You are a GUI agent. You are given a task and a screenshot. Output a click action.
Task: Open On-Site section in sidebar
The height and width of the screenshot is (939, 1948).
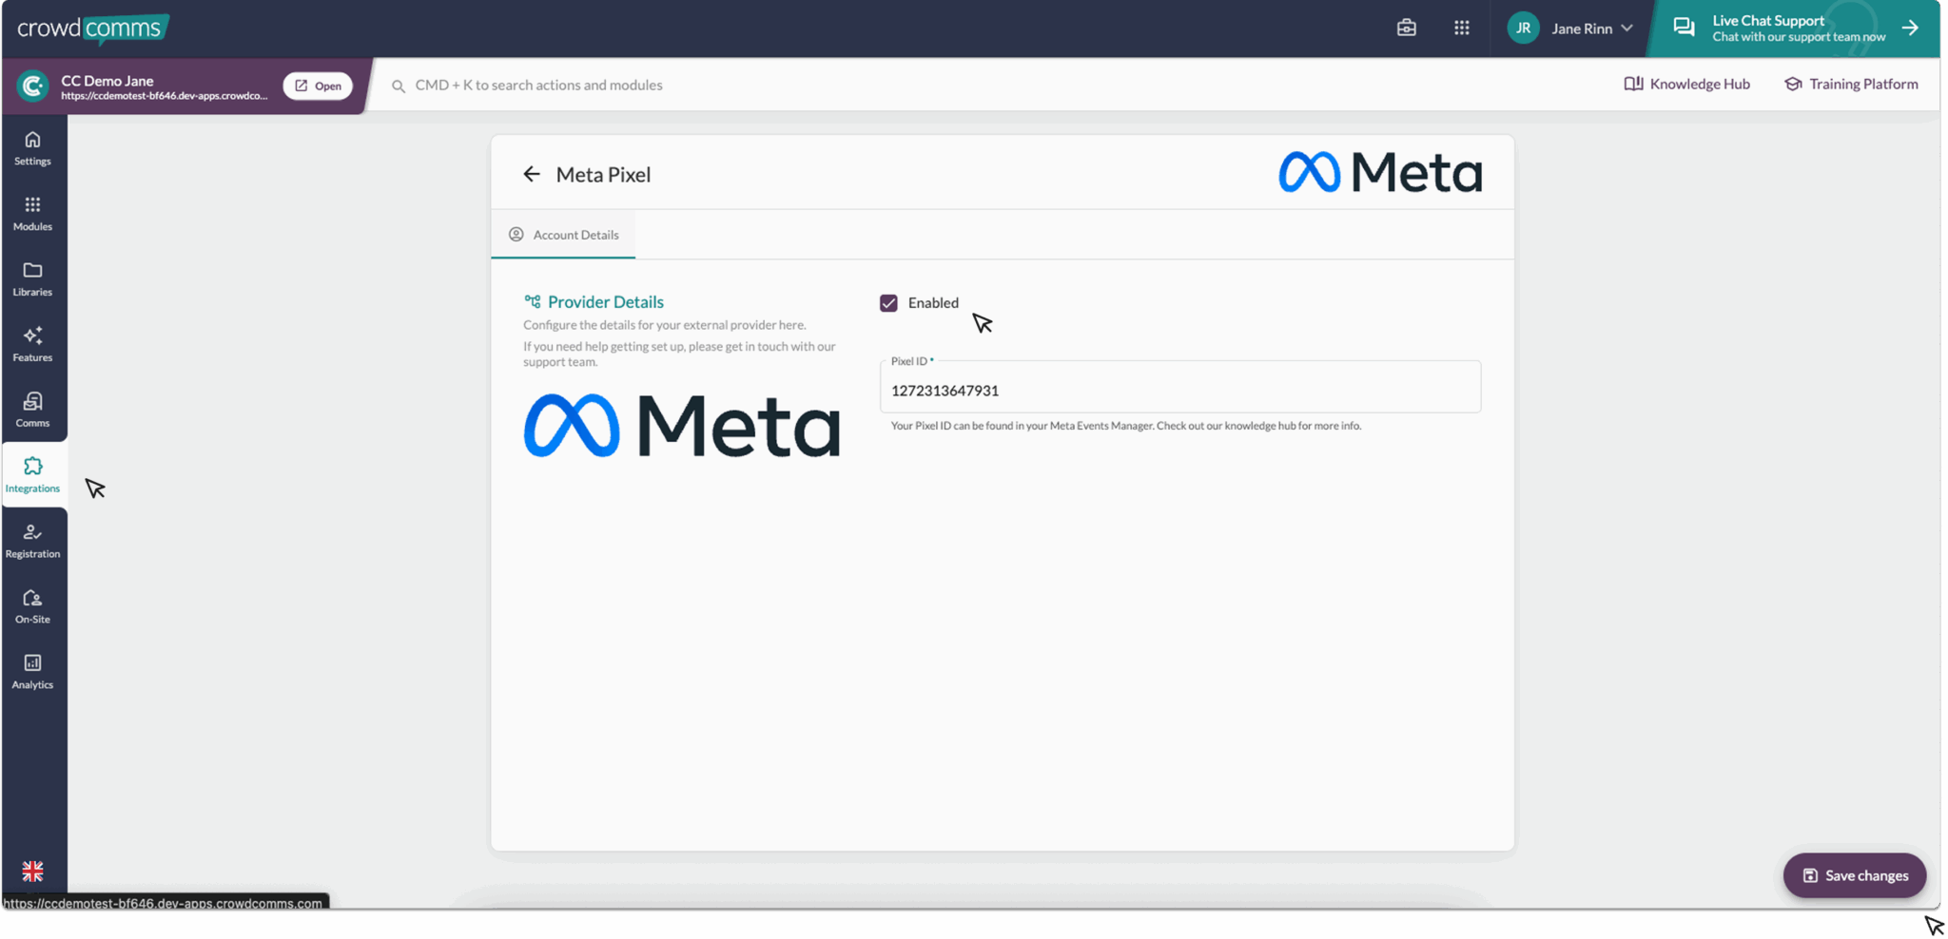point(32,606)
